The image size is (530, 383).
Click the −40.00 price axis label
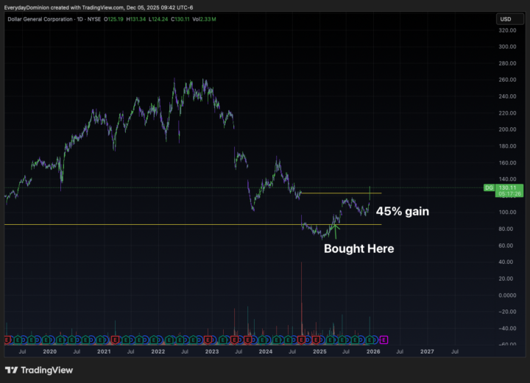[x=507, y=329]
